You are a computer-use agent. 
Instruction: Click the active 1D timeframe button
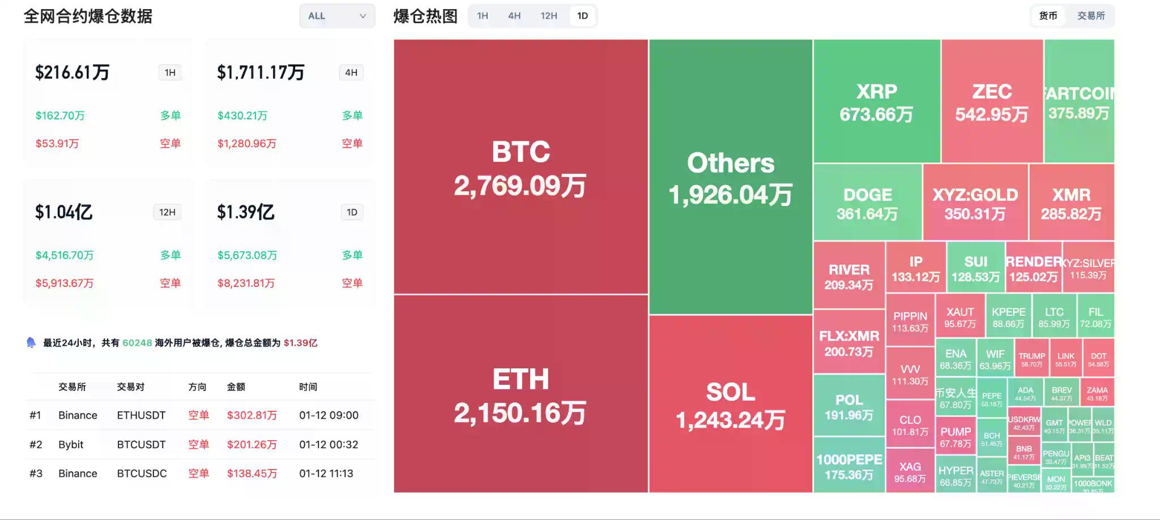point(582,16)
